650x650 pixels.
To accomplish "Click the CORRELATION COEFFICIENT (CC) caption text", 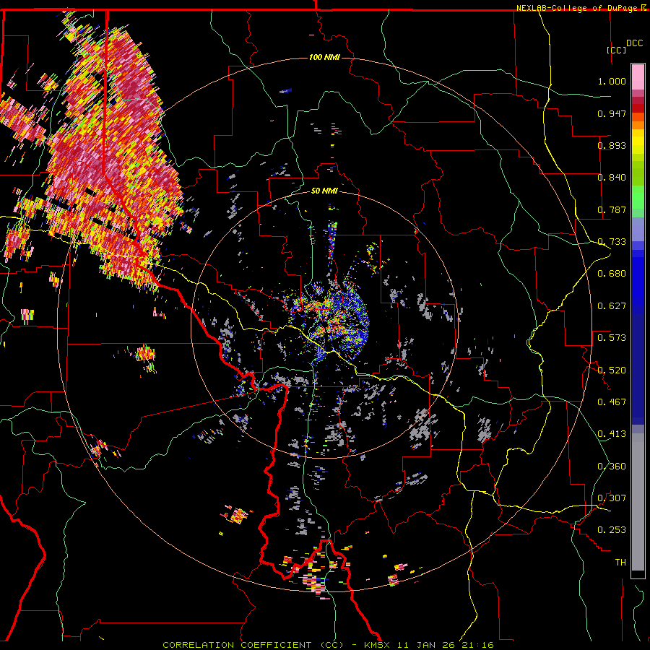I will coord(253,645).
